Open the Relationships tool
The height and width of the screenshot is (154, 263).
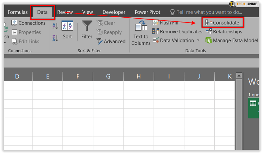(x=224, y=32)
